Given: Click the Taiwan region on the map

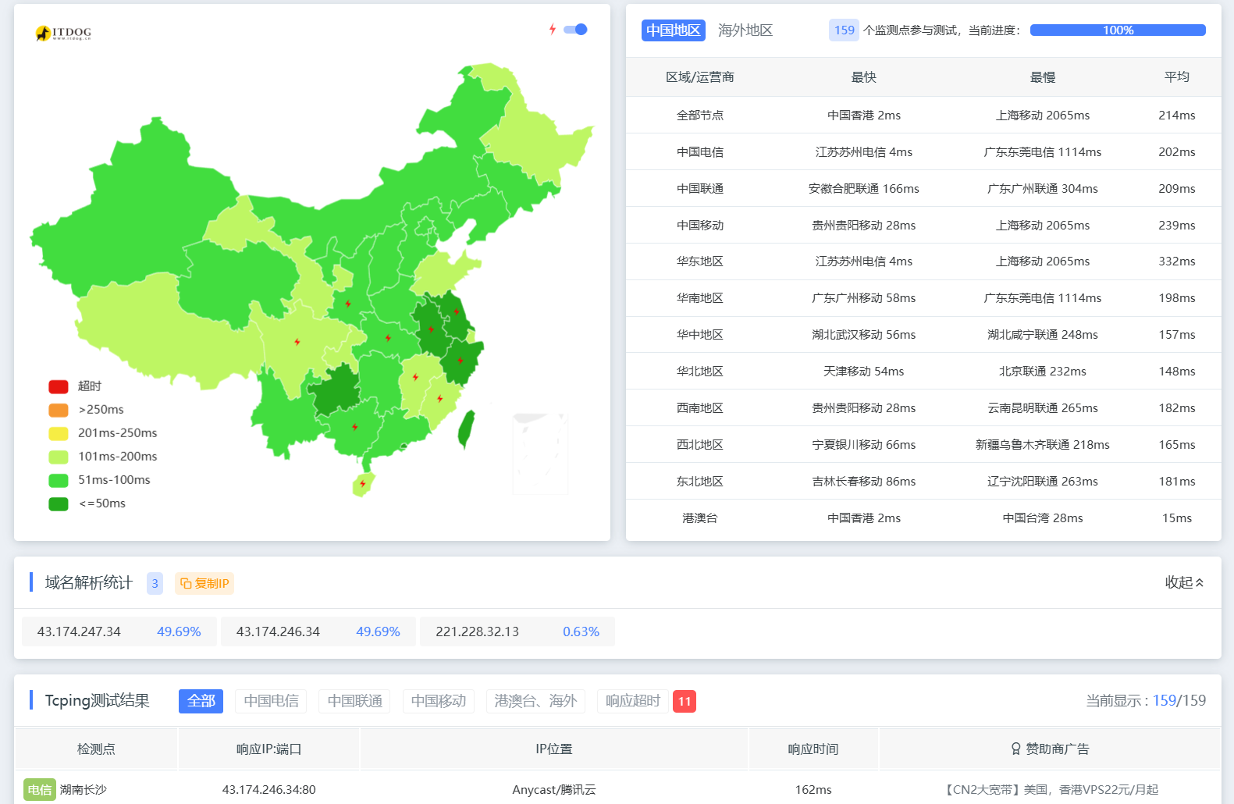Looking at the screenshot, I should 466,429.
